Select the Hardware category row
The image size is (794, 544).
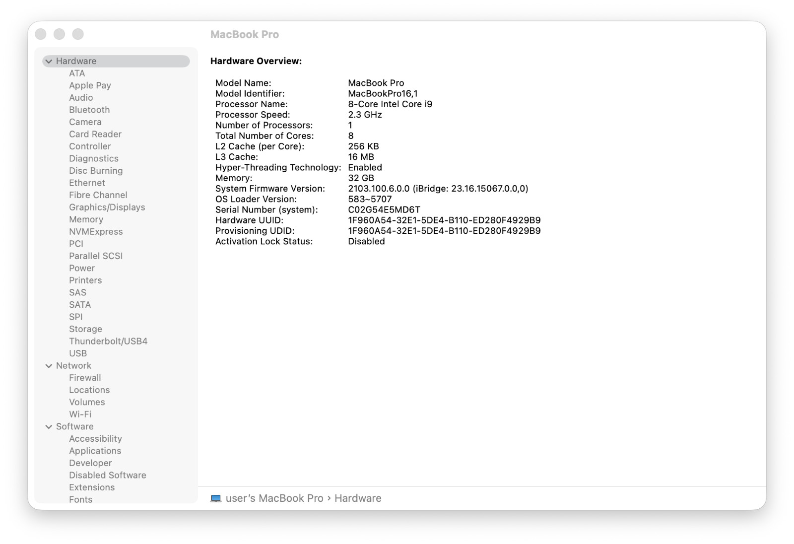coord(116,61)
